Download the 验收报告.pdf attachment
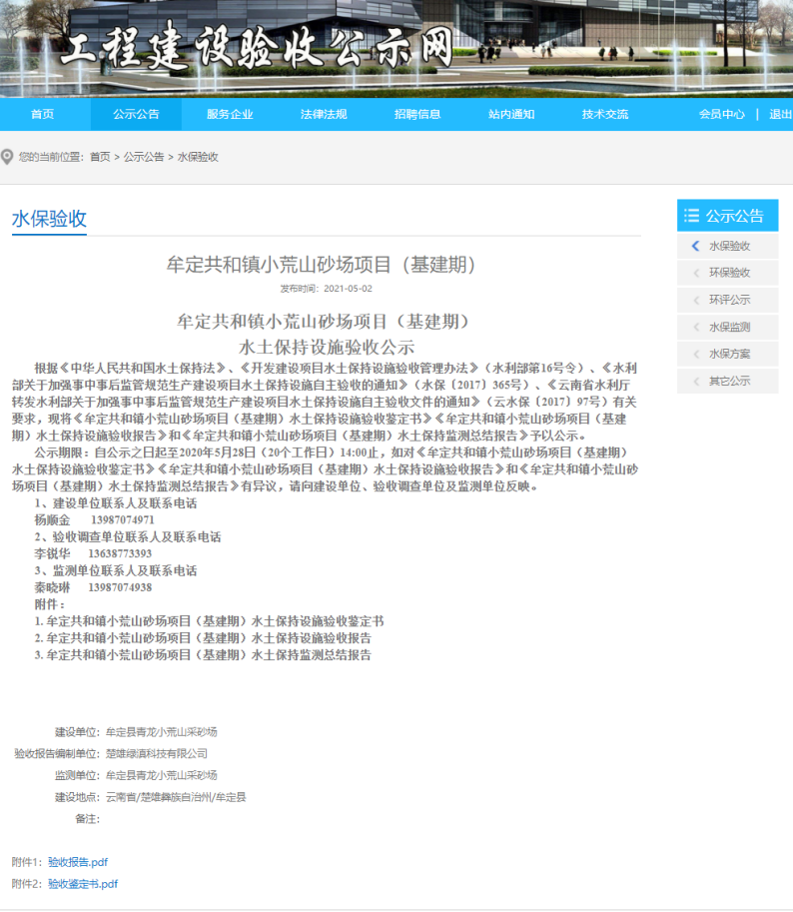Image resolution: width=793 pixels, height=912 pixels. coord(78,862)
